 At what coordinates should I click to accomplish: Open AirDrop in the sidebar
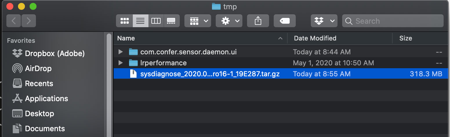pos(38,68)
